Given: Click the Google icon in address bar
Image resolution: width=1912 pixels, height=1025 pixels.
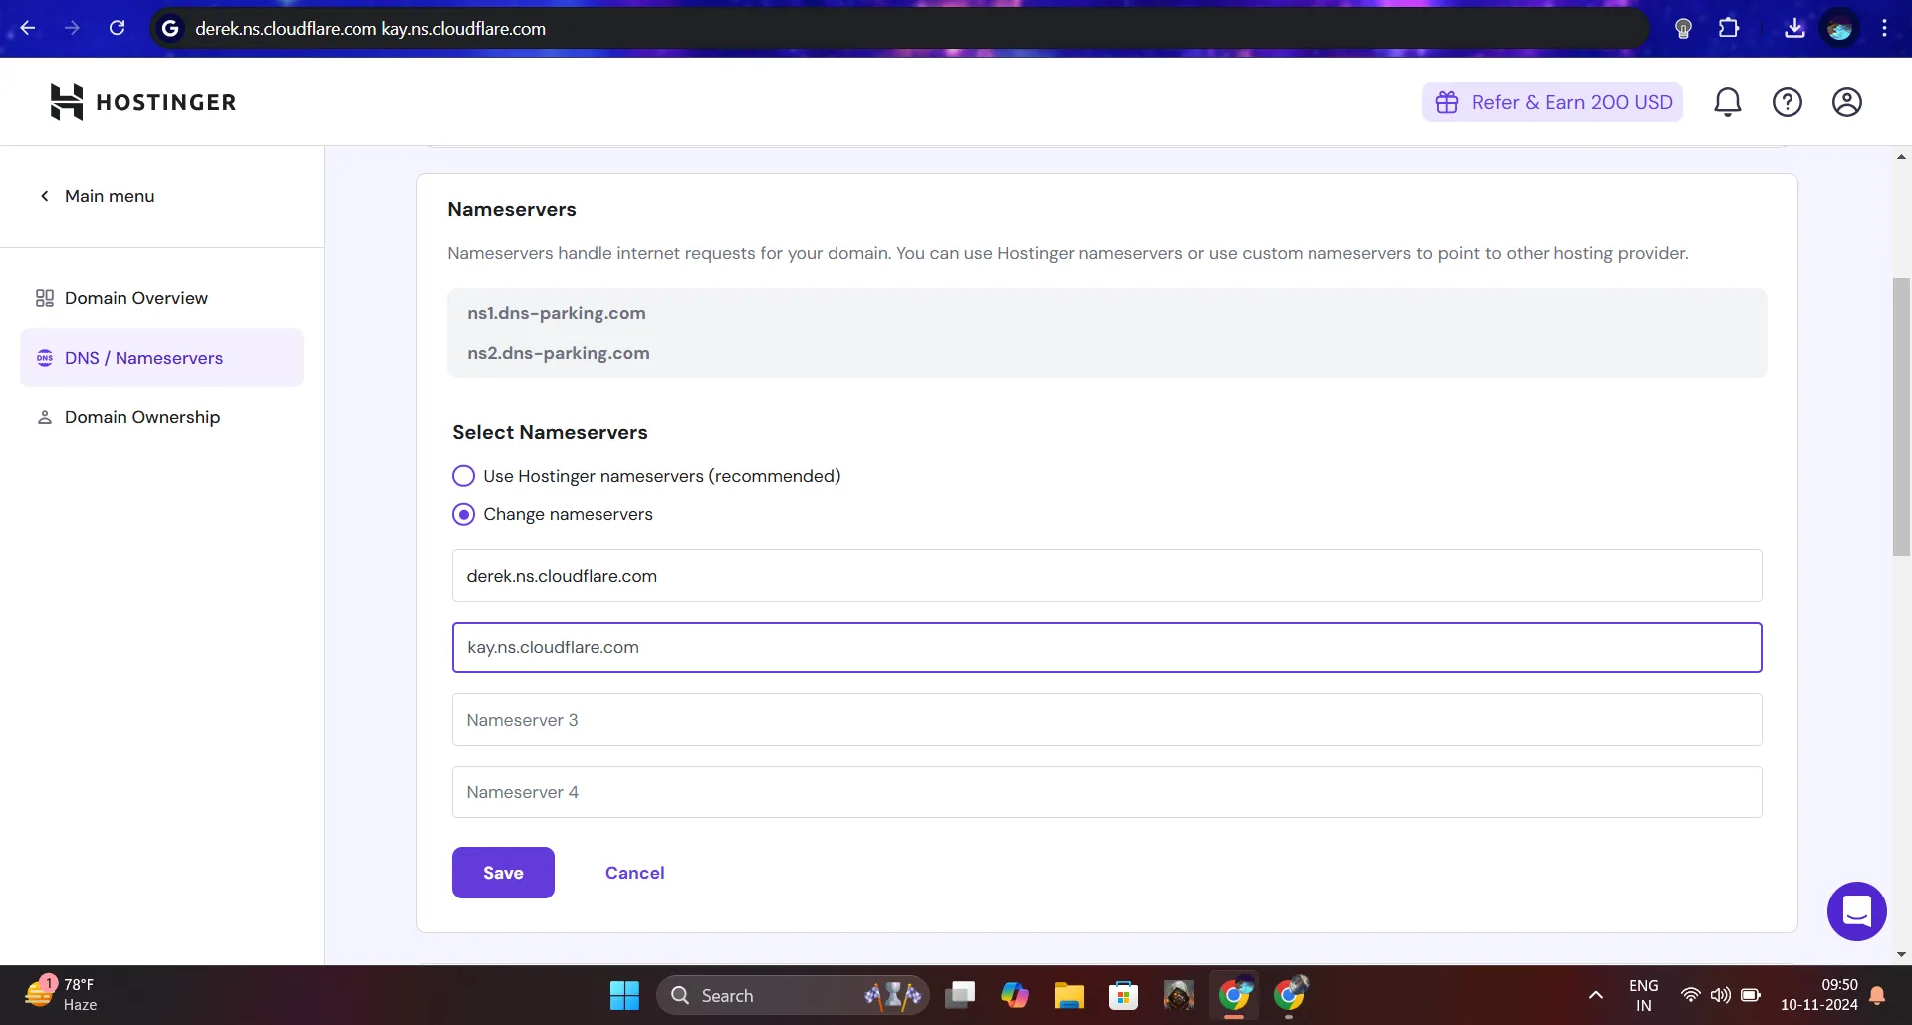Looking at the screenshot, I should (x=170, y=28).
